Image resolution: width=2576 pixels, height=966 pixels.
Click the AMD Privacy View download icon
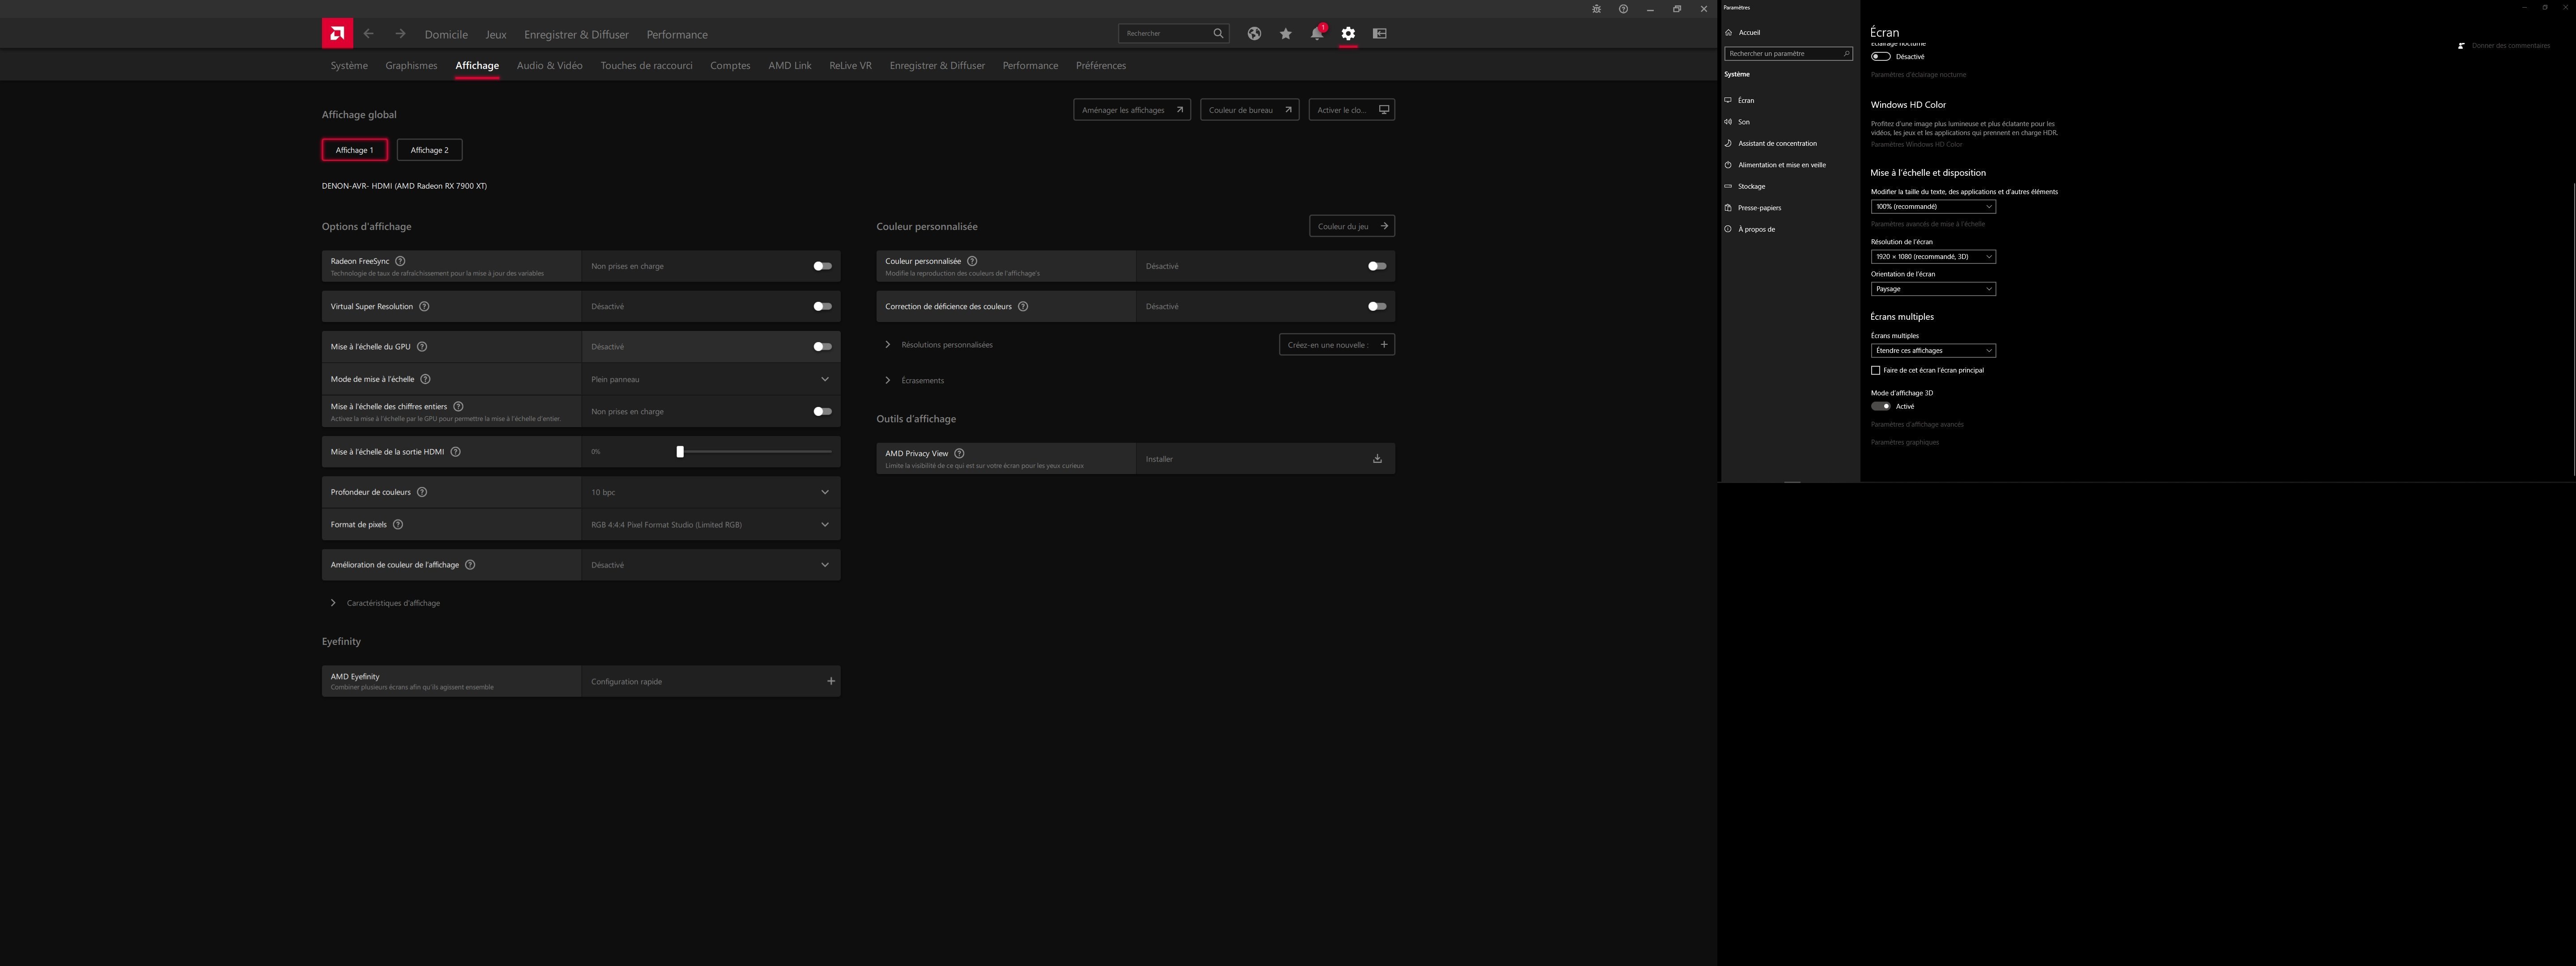[1377, 459]
